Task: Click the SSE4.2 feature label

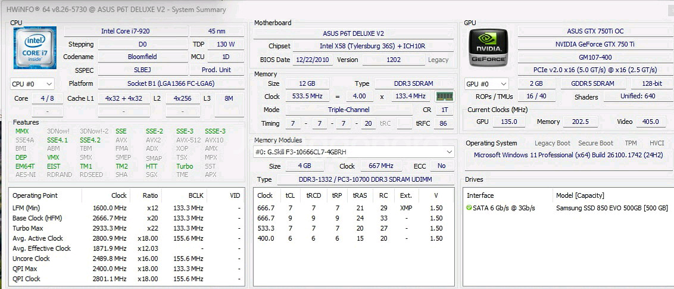Action: 92,140
